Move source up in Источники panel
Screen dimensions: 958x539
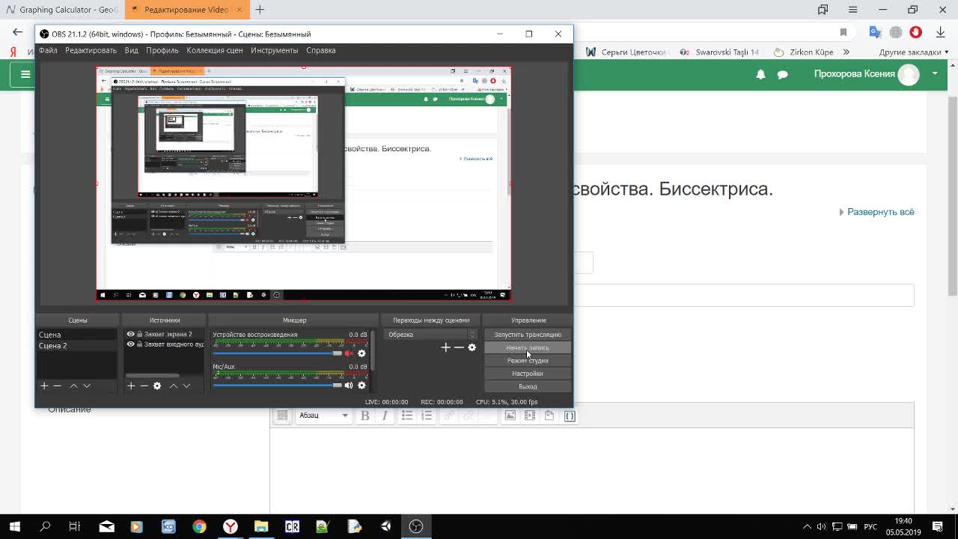[x=174, y=386]
